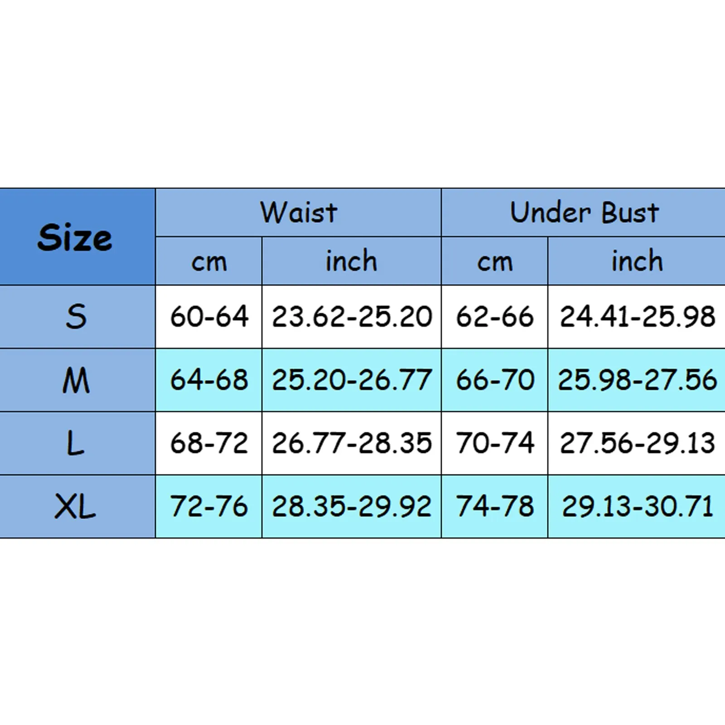This screenshot has height=725, width=725.
Task: Select the Waist column header
Action: click(x=299, y=213)
